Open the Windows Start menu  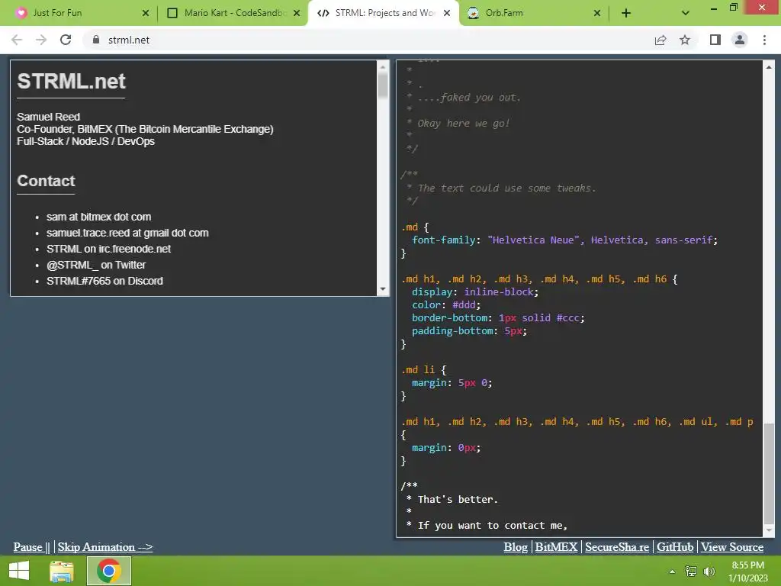(x=19, y=571)
